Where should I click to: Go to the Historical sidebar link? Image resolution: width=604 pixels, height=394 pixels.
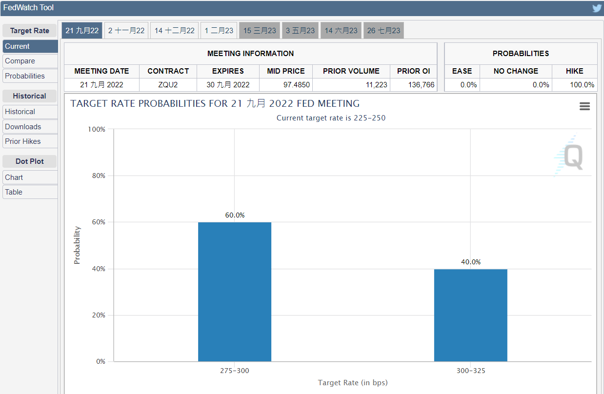(30, 112)
